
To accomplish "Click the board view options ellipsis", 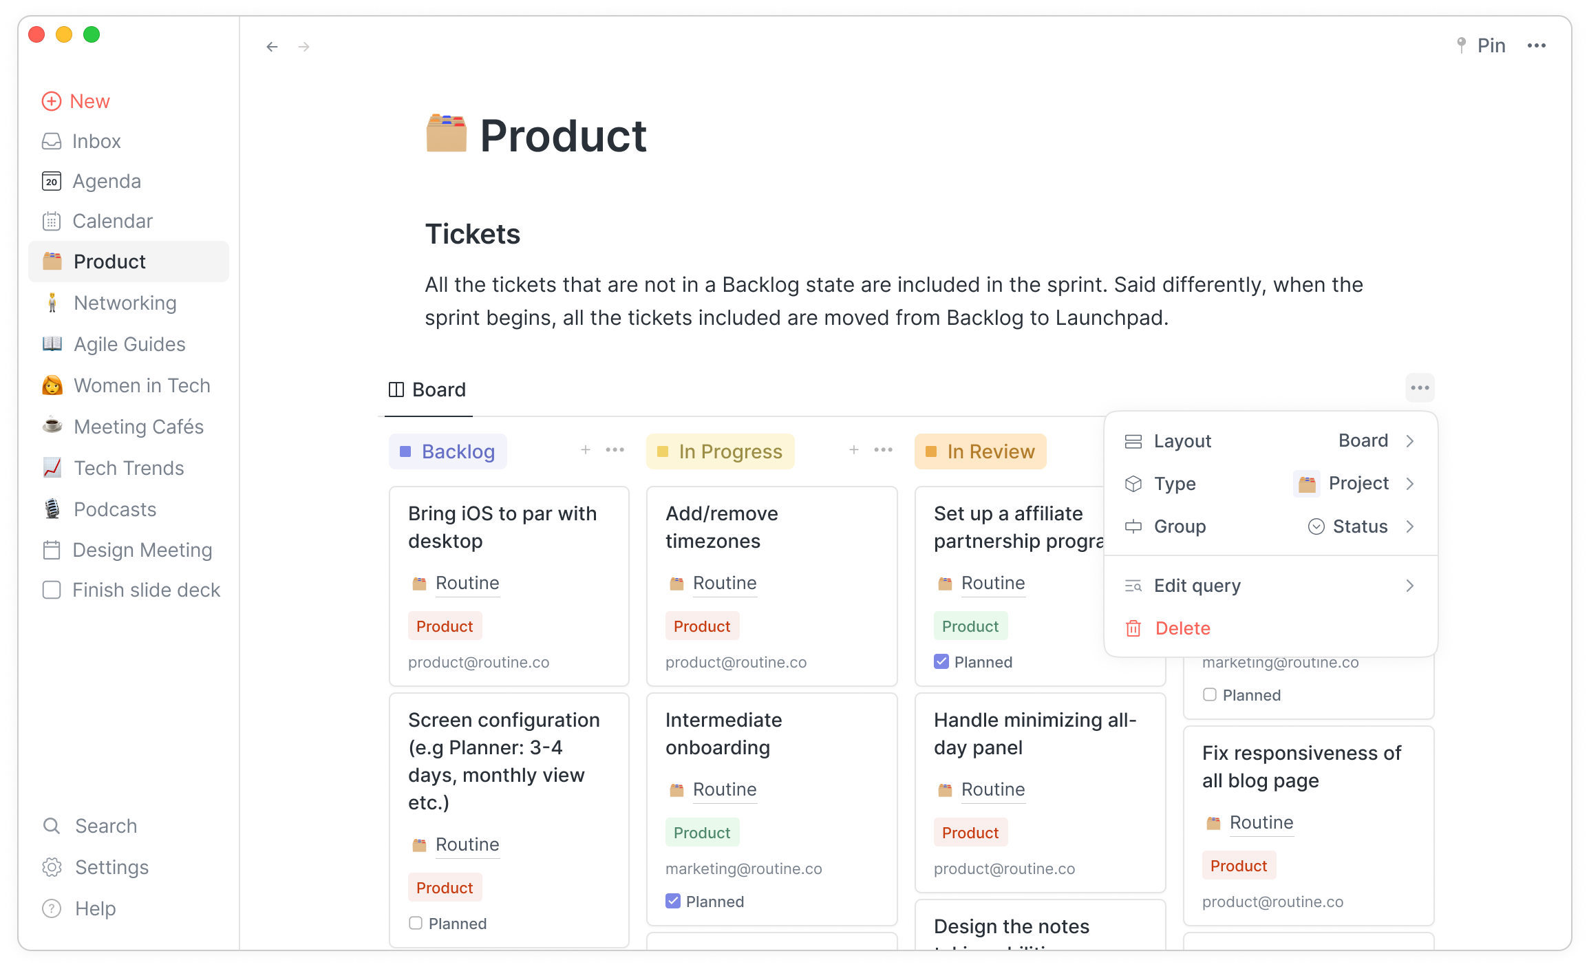I will (x=1420, y=388).
